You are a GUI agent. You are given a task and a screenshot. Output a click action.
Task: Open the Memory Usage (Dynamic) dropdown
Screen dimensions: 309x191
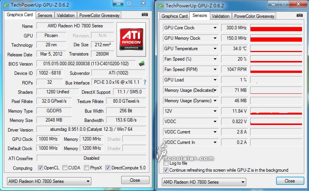pyautogui.click(x=215, y=101)
